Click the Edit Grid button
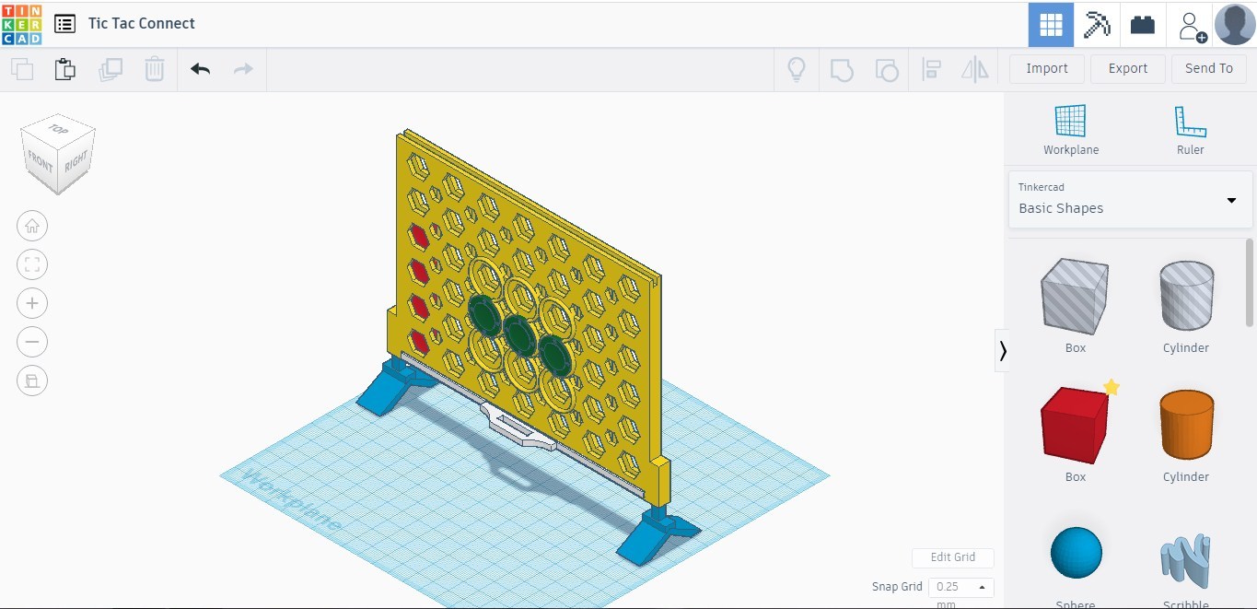1257x609 pixels. coord(953,557)
